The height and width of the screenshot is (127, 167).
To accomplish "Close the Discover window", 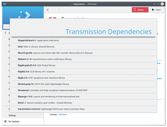I will pos(162,4).
